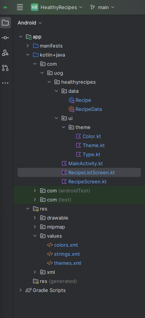Viewport: 145px width, 318px height.
Task: Open the Pull Requests tool window icon
Action: [x=5, y=68]
